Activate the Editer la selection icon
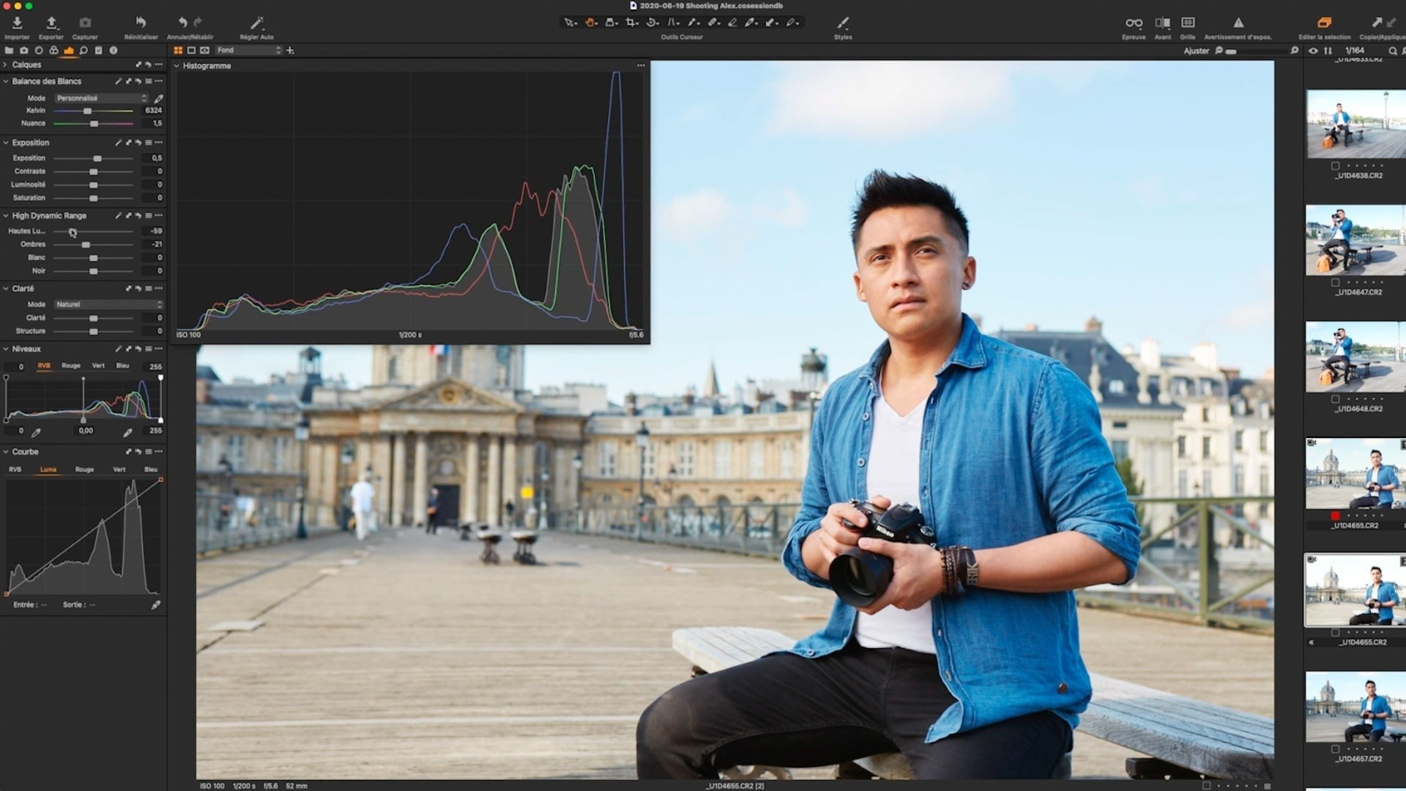1406x791 pixels. (x=1324, y=23)
